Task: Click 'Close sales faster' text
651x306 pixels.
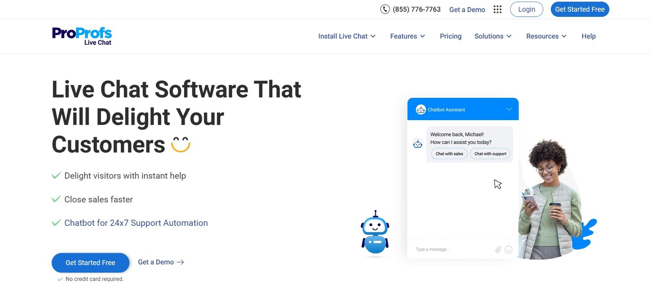Action: pos(98,199)
